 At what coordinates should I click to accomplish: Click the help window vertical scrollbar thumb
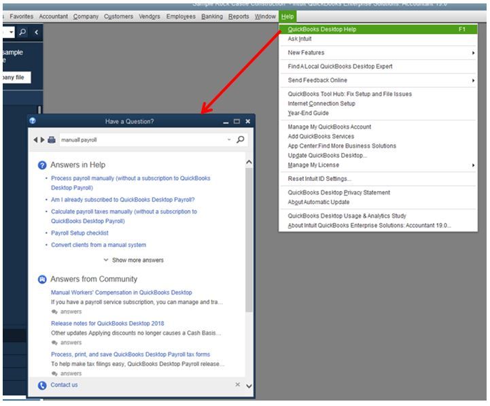tap(249, 240)
